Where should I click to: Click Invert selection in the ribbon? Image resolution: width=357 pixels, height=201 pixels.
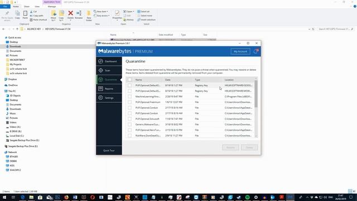click(146, 20)
